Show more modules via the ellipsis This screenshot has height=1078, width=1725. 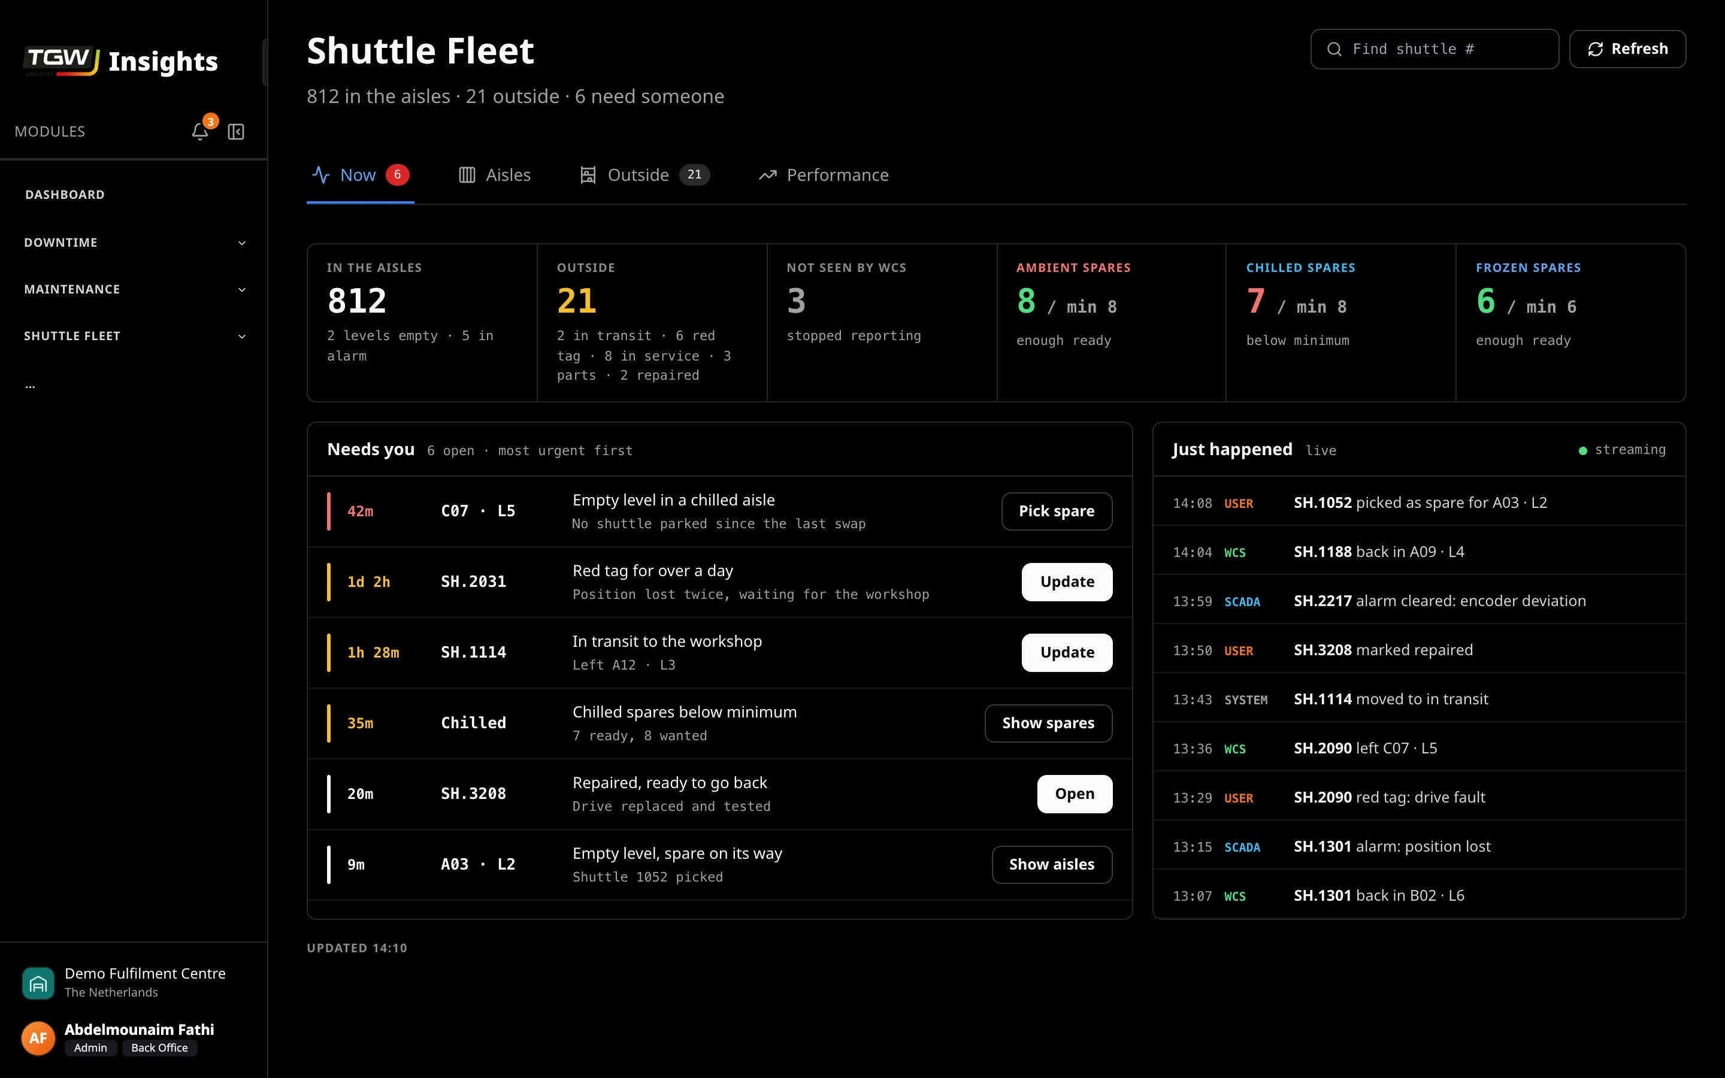[x=30, y=386]
